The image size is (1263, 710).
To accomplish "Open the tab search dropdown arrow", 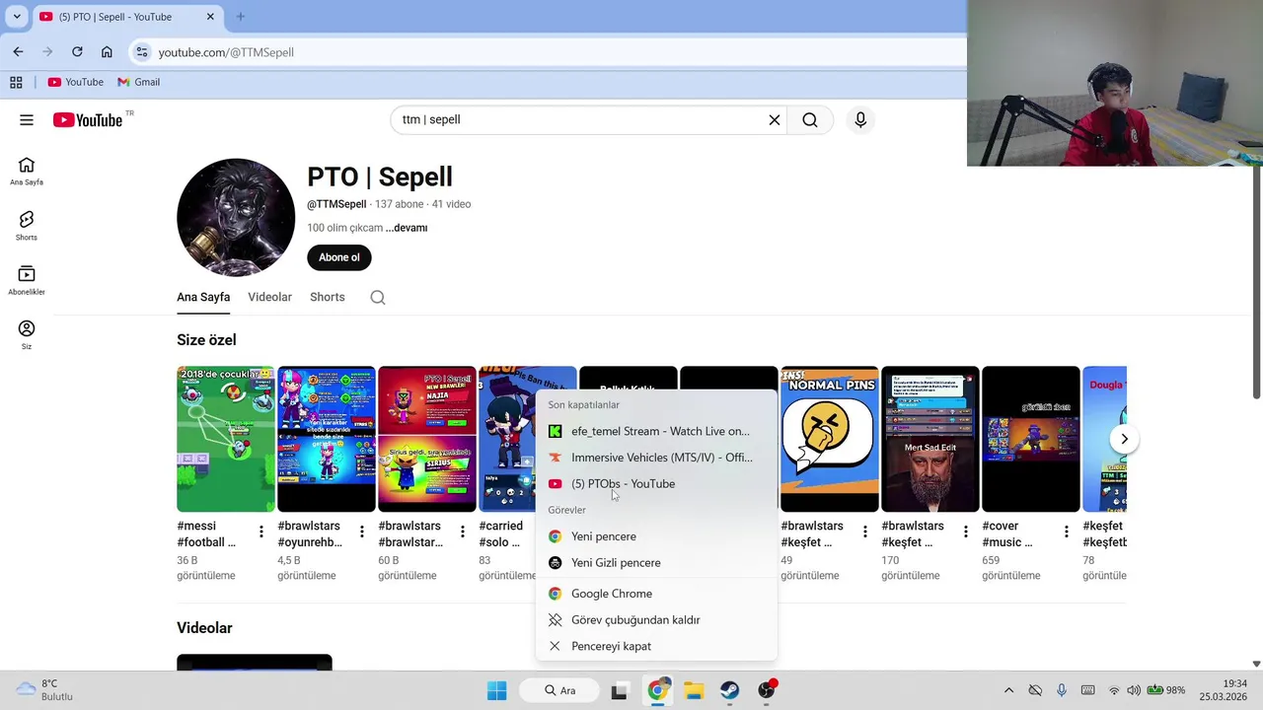I will 17,17.
